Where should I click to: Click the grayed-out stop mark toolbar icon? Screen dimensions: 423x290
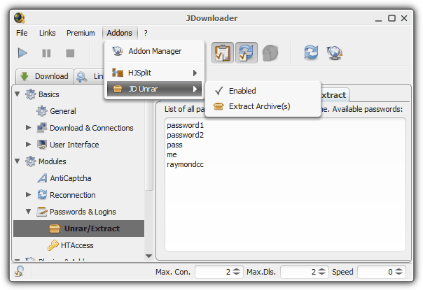(x=270, y=53)
